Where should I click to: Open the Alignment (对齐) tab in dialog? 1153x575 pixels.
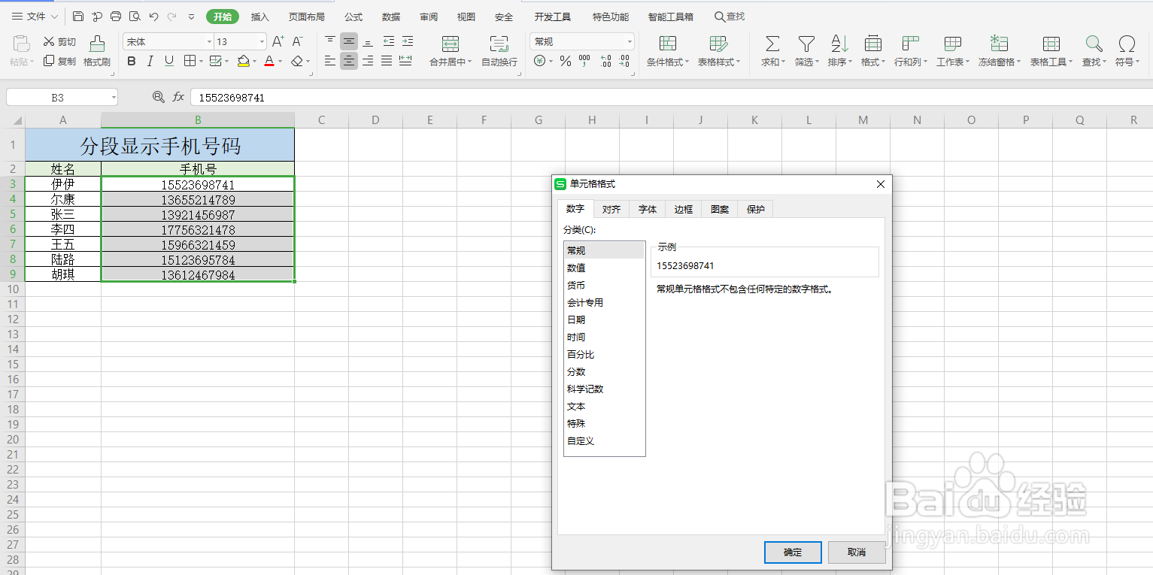[x=611, y=210]
